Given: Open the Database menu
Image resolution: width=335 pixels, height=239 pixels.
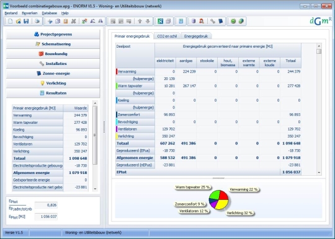Looking at the screenshot, I should click(x=50, y=13).
